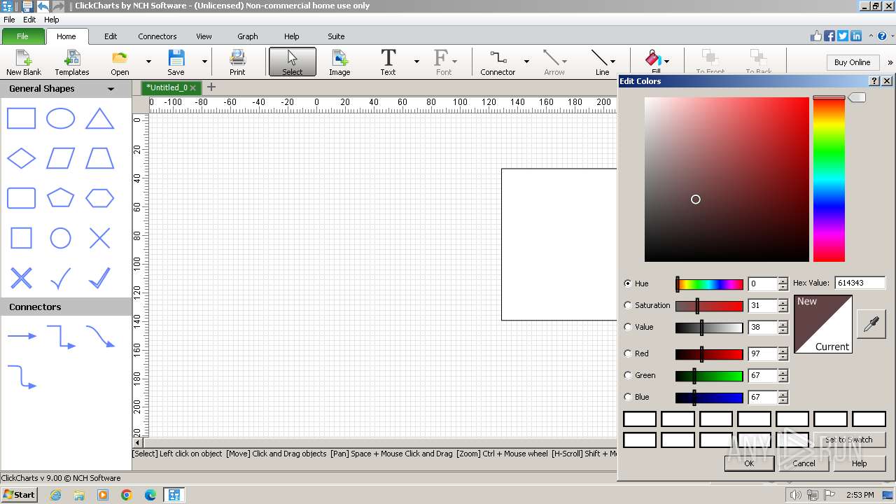Click the taskbar volume icon
Screen dimensions: 896x504
click(x=796, y=495)
